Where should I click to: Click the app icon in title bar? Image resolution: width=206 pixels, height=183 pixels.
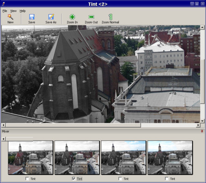coord(3,4)
